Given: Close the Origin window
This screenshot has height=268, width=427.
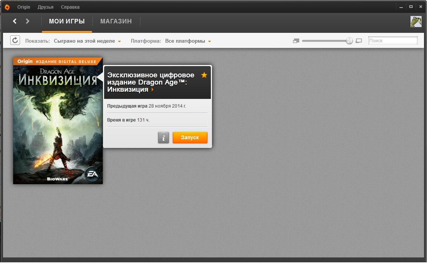Looking at the screenshot, I should click(x=421, y=7).
